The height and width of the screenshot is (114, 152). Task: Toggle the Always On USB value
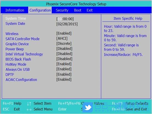point(64,69)
